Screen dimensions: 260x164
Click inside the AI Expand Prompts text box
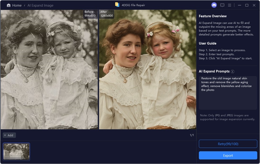pos(228,93)
